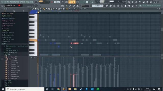Open piano roll menu arrow
The width and height of the screenshot is (163, 91).
(31, 9)
